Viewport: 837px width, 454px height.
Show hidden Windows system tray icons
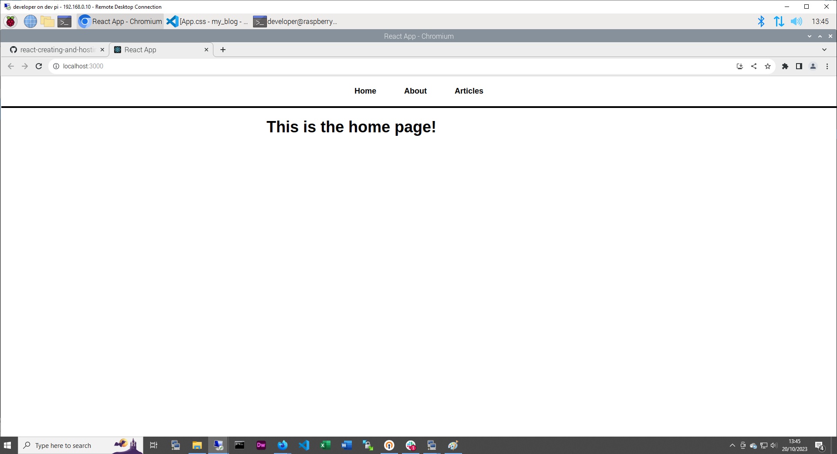click(732, 445)
